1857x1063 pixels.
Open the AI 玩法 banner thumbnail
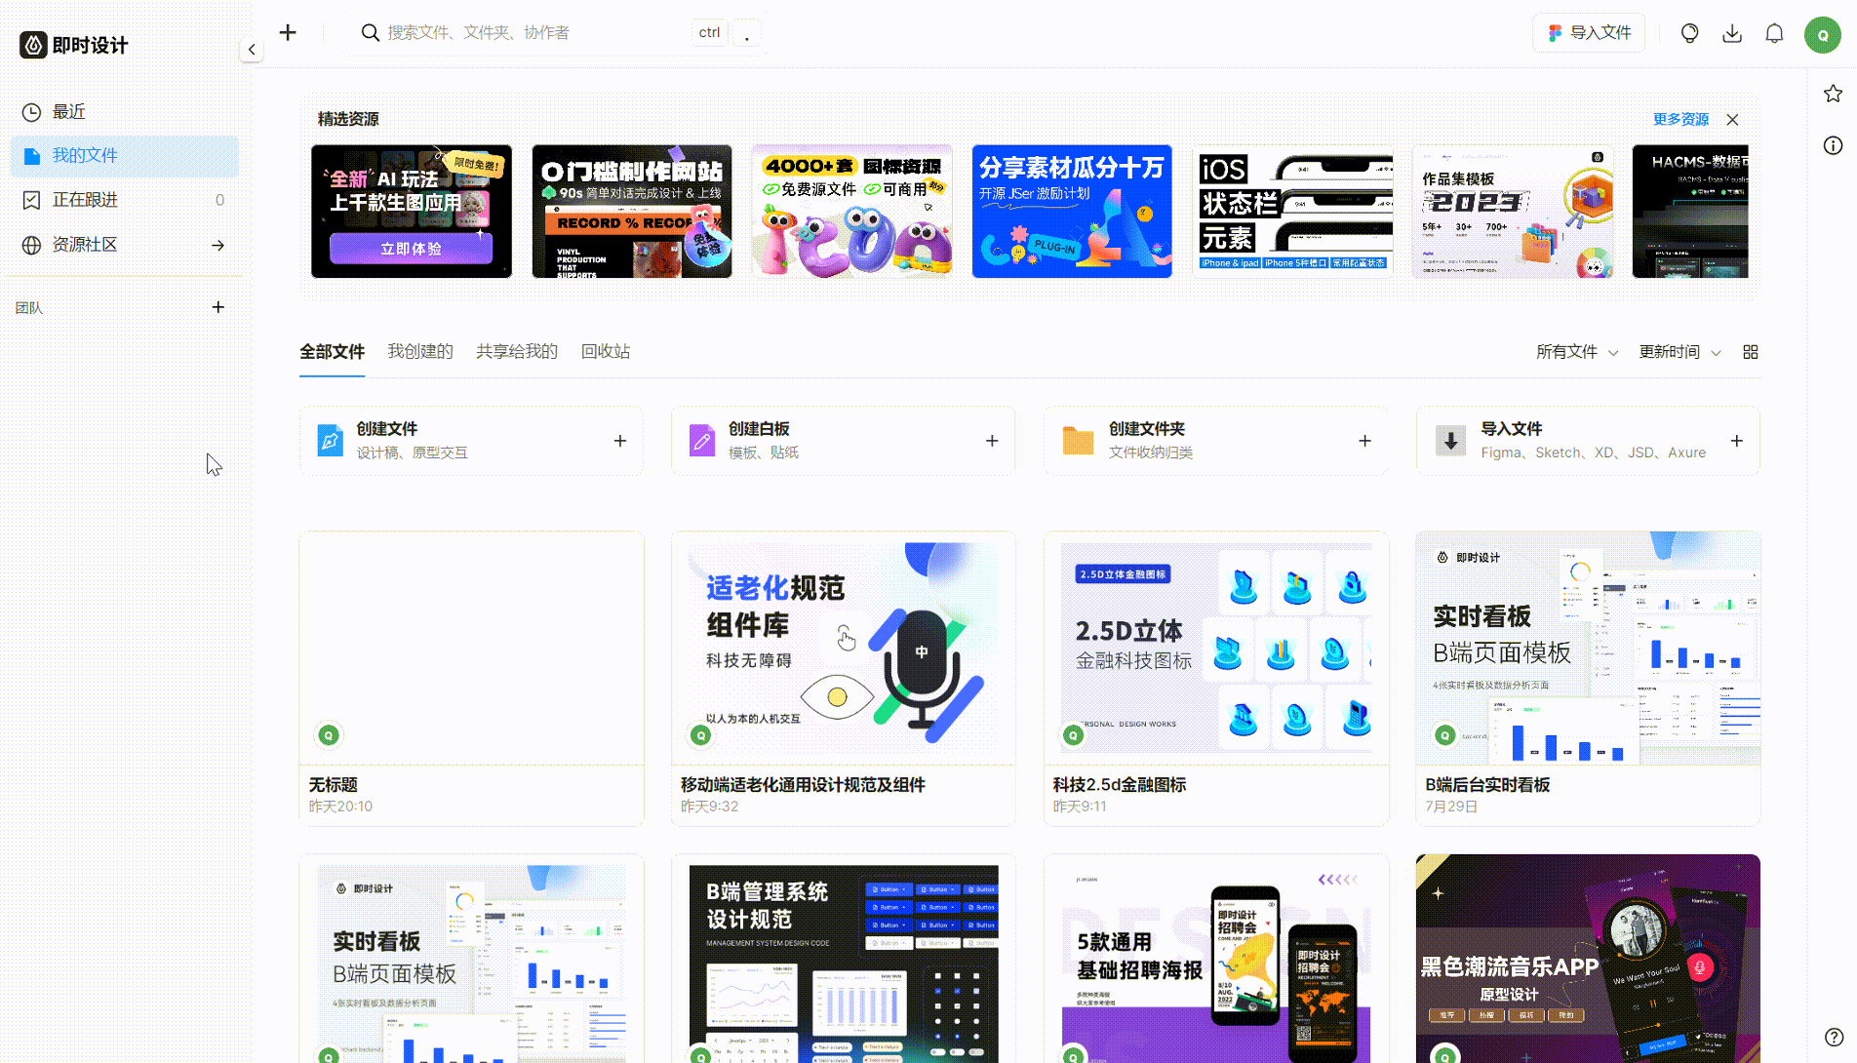[412, 212]
